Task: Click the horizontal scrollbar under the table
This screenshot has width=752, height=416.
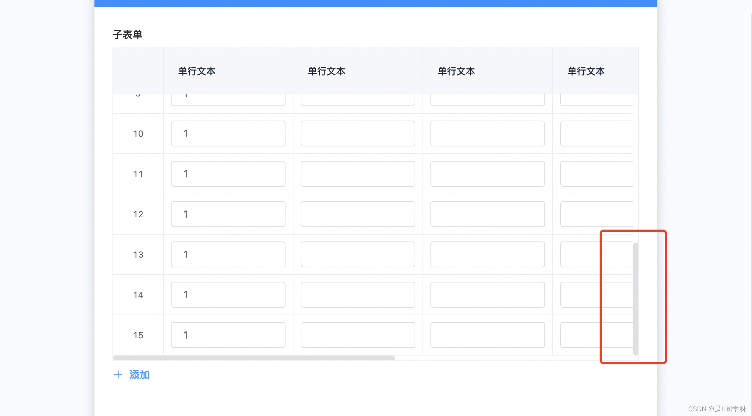Action: [254, 358]
